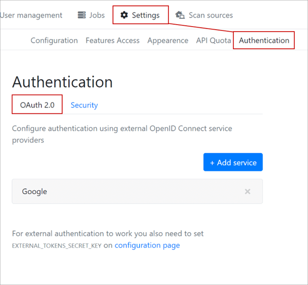The width and height of the screenshot is (308, 285).
Task: Open the User management section
Action: click(31, 15)
